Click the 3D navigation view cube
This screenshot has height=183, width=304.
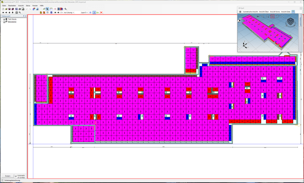point(289,21)
